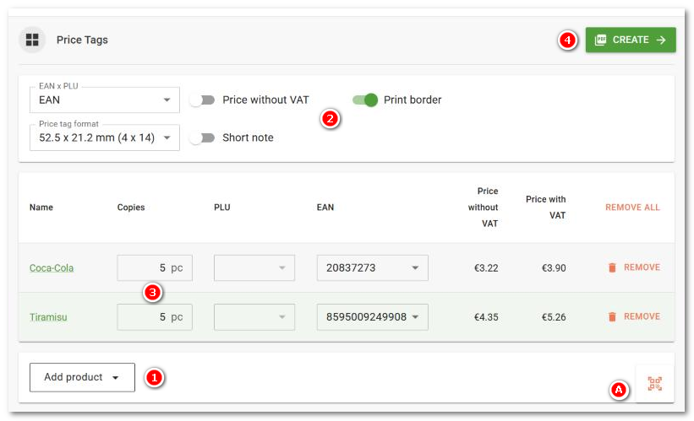694x421 pixels.
Task: Open the PLU dropdown for Tiramisu
Action: tap(254, 316)
